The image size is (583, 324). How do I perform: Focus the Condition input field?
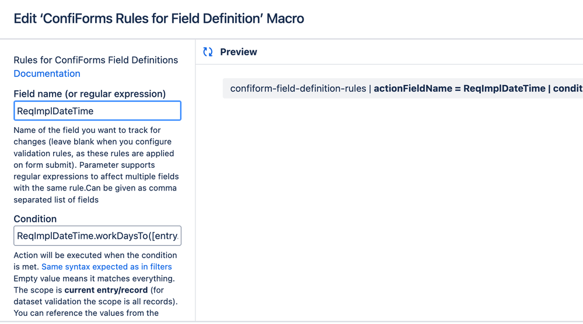pyautogui.click(x=97, y=236)
